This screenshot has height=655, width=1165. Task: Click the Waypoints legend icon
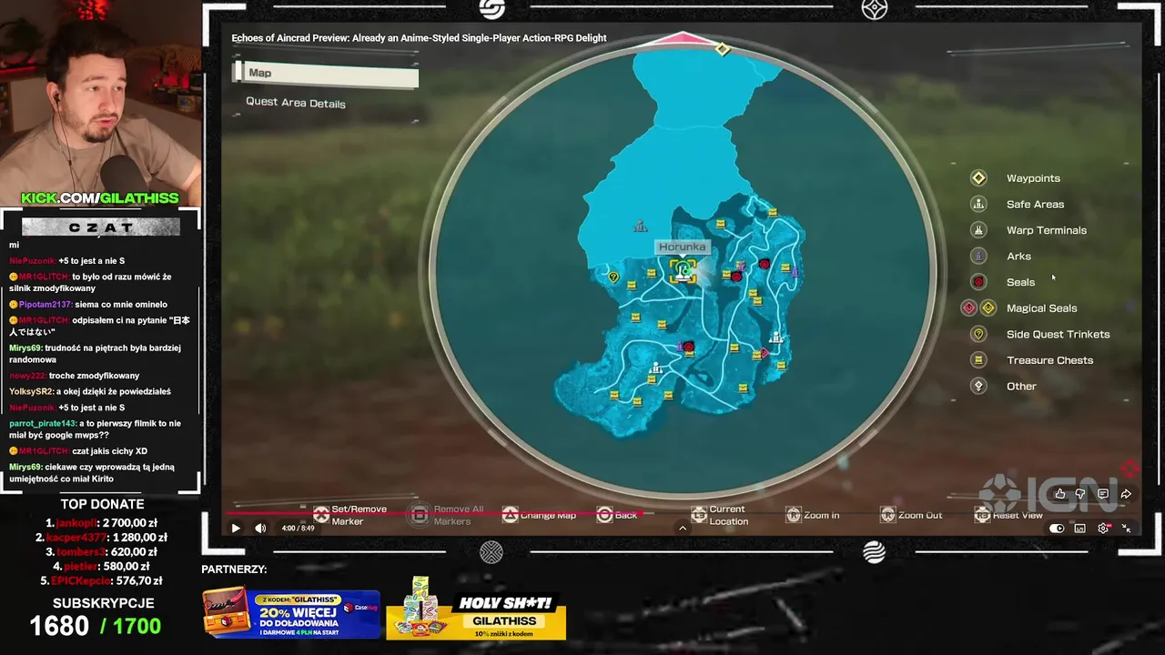coord(978,178)
